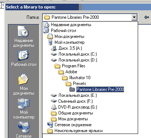Click the blue back arrow button
Viewport: 151px width, 138px height.
coord(147,17)
